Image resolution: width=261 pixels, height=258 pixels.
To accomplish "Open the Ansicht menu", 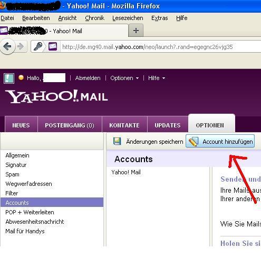I will 67,18.
